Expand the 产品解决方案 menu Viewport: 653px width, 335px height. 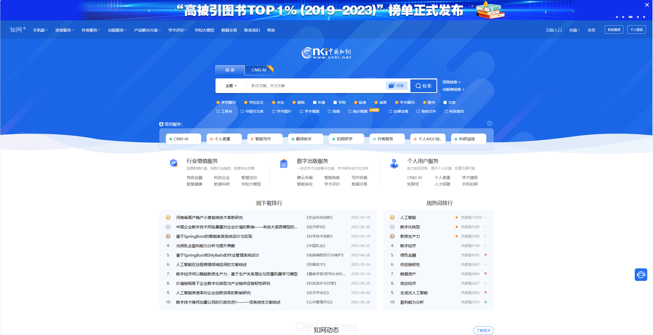(147, 30)
